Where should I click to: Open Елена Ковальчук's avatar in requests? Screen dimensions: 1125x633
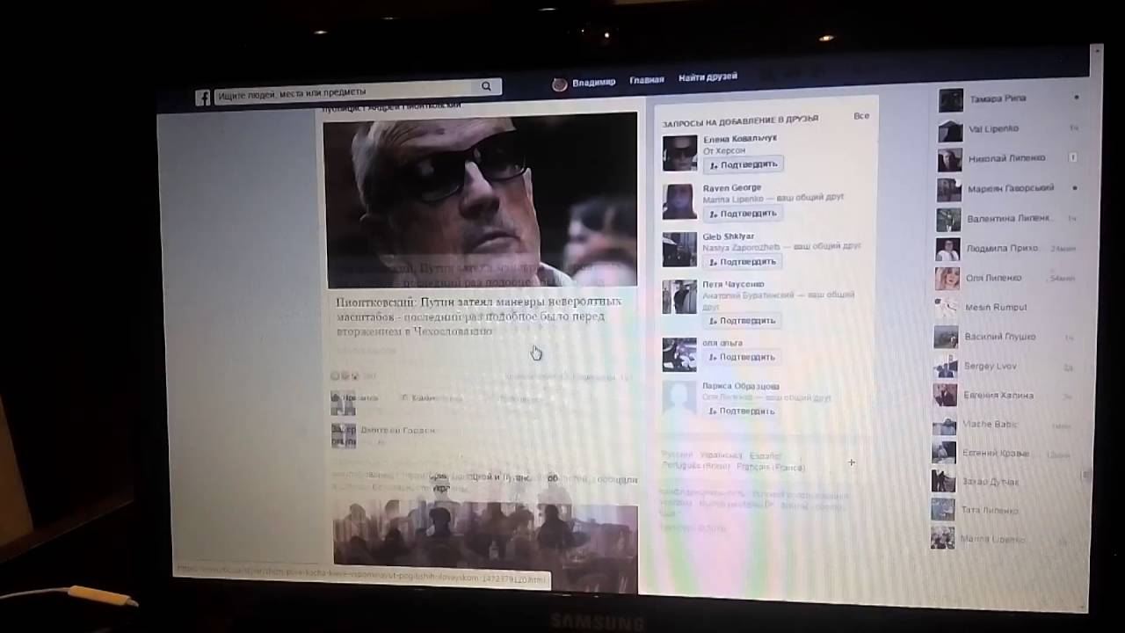(x=679, y=153)
